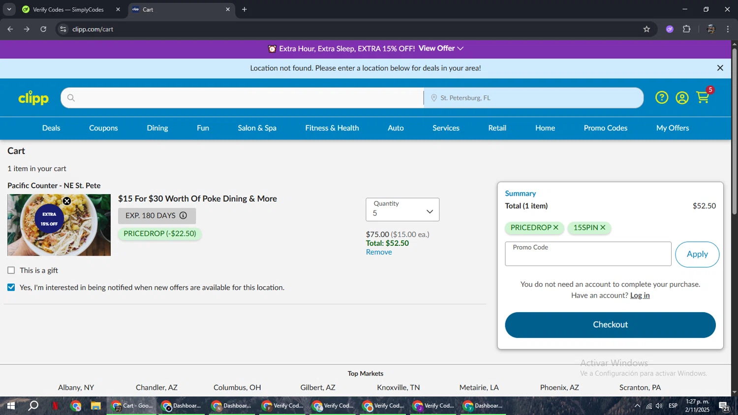Screen dimensions: 738x415
Task: Open the Home menu
Action: tap(545, 128)
